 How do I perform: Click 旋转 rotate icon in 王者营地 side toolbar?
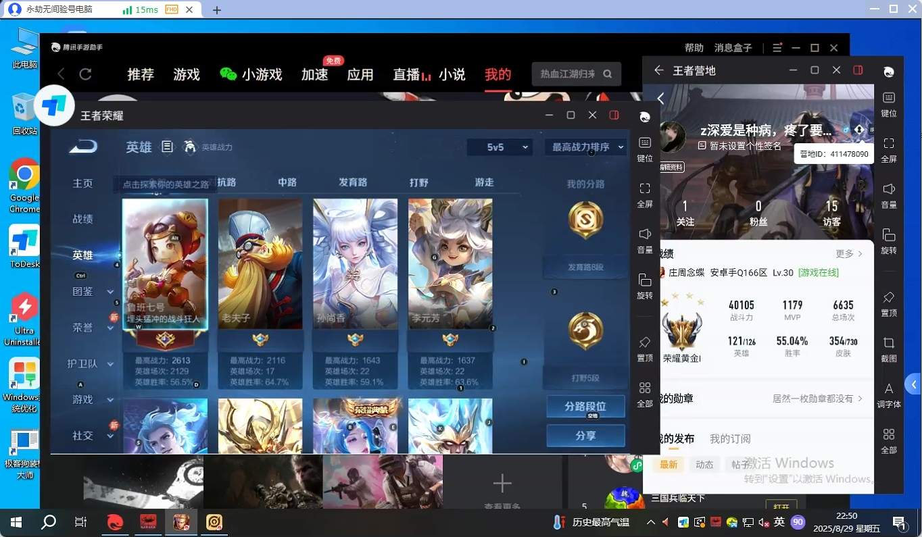point(889,234)
